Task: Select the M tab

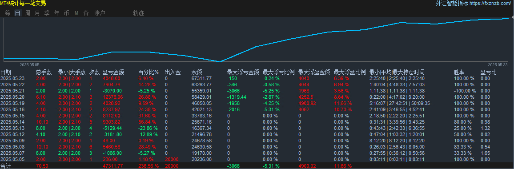Action: (x=76, y=13)
